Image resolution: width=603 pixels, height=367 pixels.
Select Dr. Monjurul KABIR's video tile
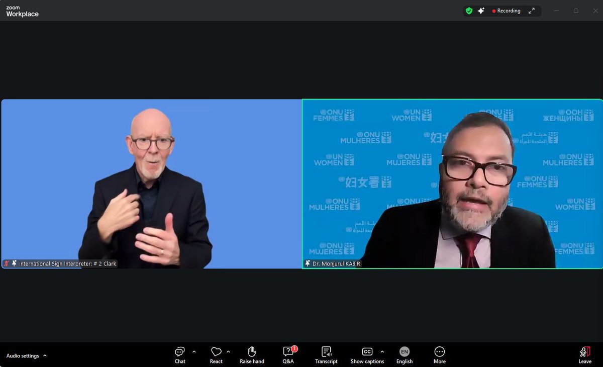point(452,183)
